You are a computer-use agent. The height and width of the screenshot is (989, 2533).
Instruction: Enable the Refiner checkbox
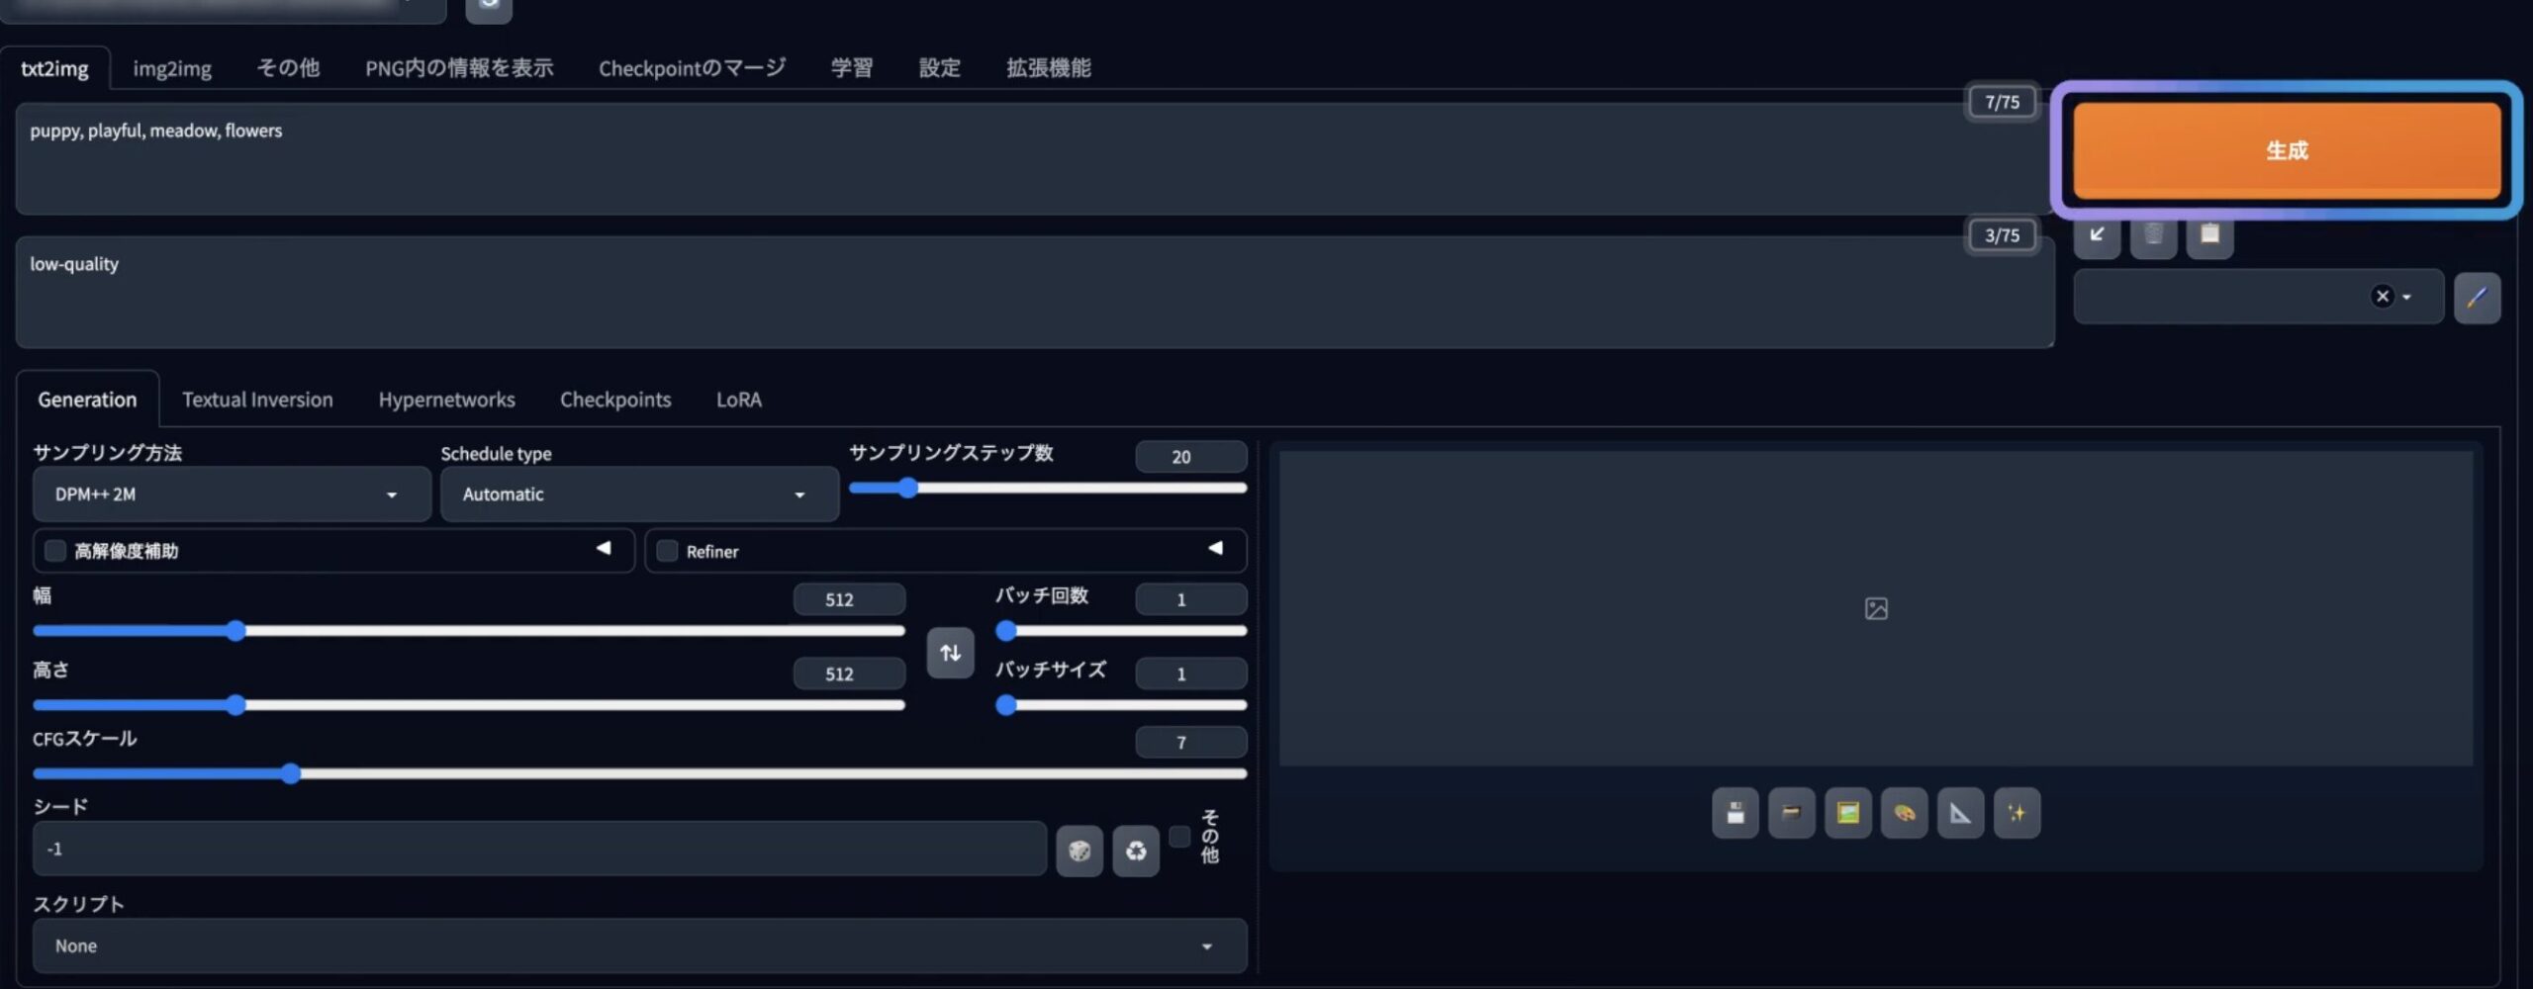(x=667, y=551)
